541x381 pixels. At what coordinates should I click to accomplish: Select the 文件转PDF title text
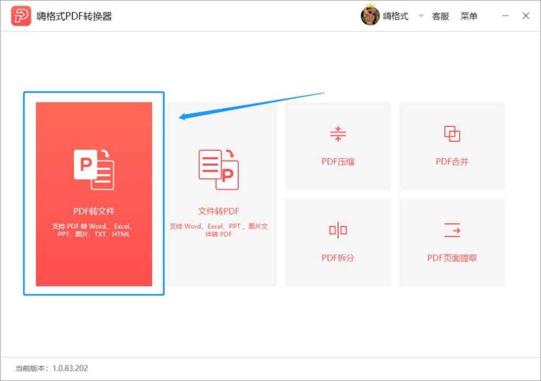[x=218, y=211]
